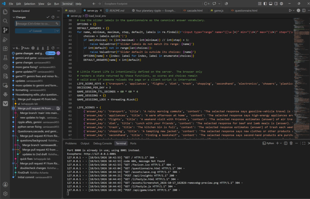This screenshot has width=310, height=199.
Task: Click the generate commit message sparkle icon
Action: coord(57,23)
